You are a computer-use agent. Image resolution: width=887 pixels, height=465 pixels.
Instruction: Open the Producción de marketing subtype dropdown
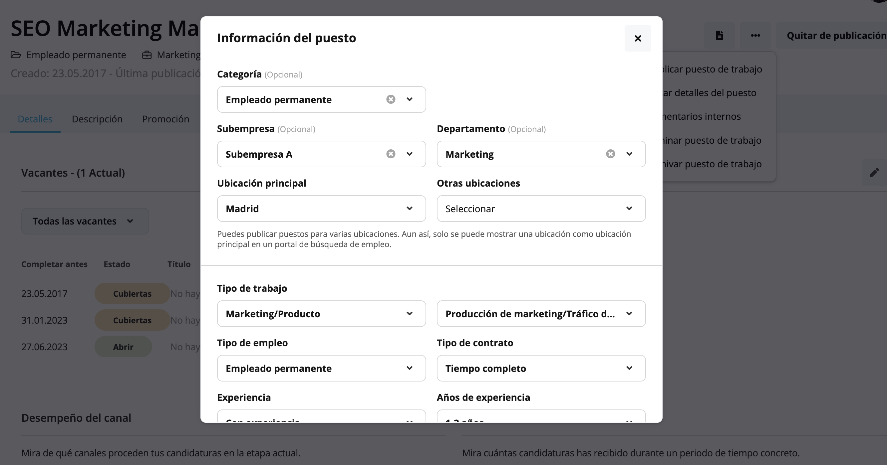[541, 314]
